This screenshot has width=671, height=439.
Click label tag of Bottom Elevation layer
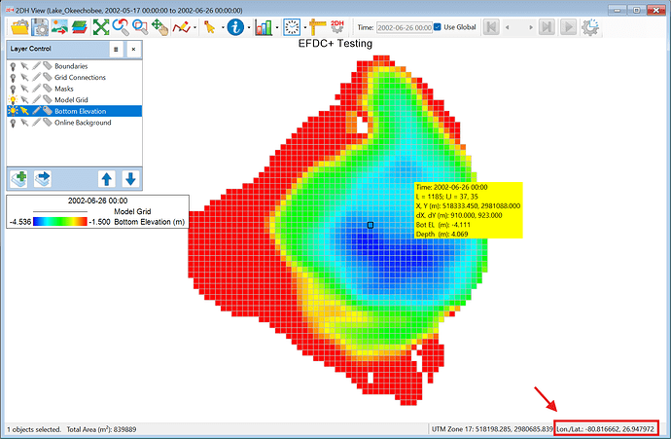click(x=48, y=111)
